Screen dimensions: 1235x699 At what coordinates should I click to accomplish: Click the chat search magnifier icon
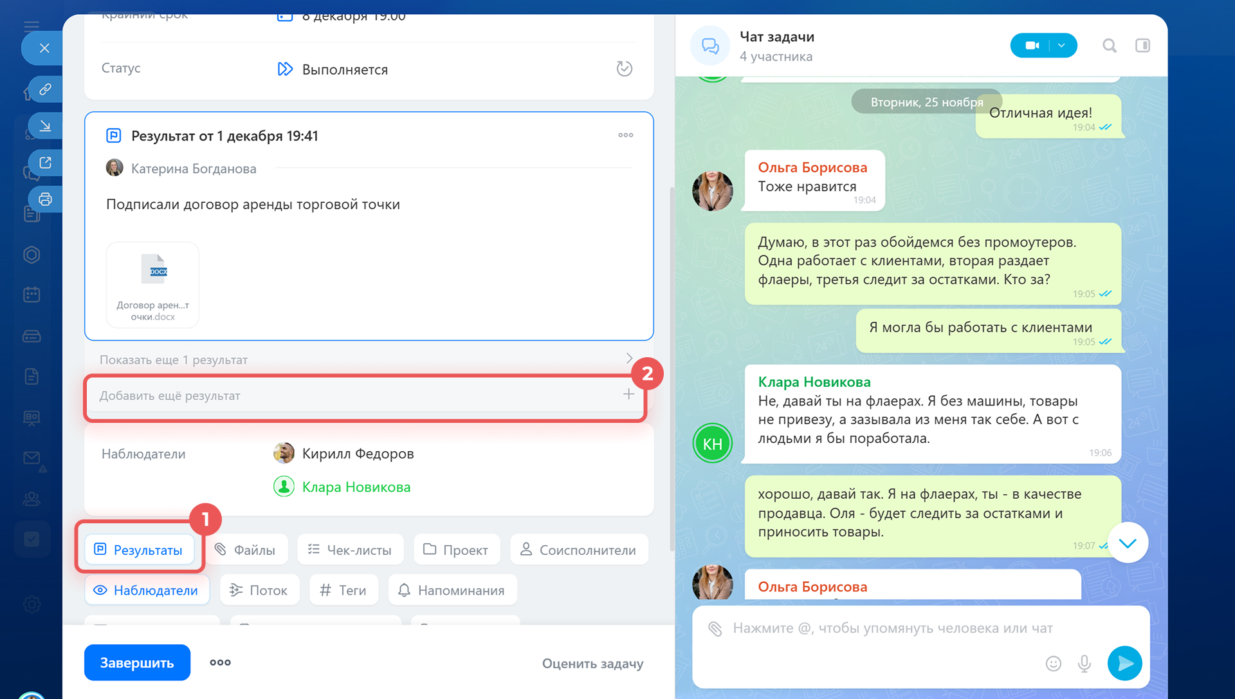[1109, 46]
